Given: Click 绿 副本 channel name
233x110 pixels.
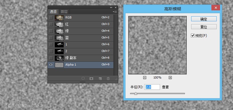Looking at the screenshot, I should coord(71,58).
